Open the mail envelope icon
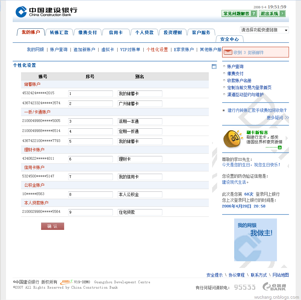Image resolution: width=301 pixels, height=300 pixels. click(228, 52)
